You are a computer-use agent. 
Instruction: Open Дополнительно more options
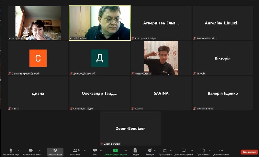coord(221,152)
